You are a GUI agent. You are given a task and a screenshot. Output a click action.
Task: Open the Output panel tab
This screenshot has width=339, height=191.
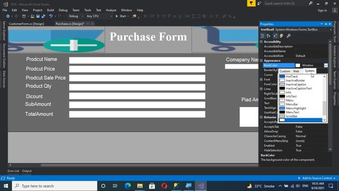pyautogui.click(x=27, y=171)
